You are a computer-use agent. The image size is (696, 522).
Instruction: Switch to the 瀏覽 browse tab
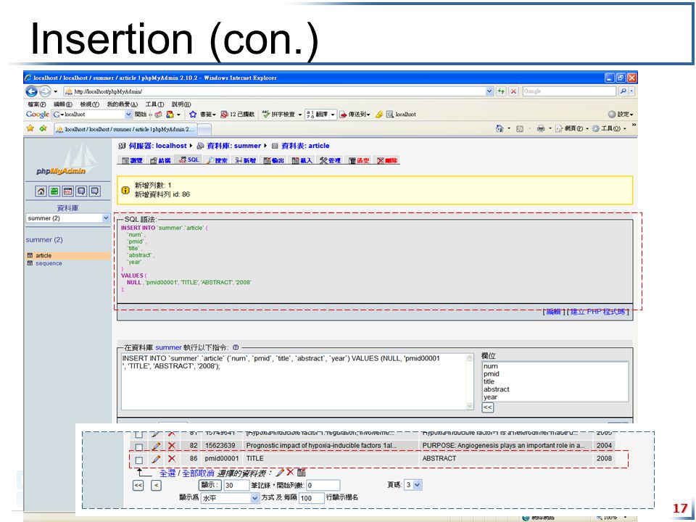(132, 160)
